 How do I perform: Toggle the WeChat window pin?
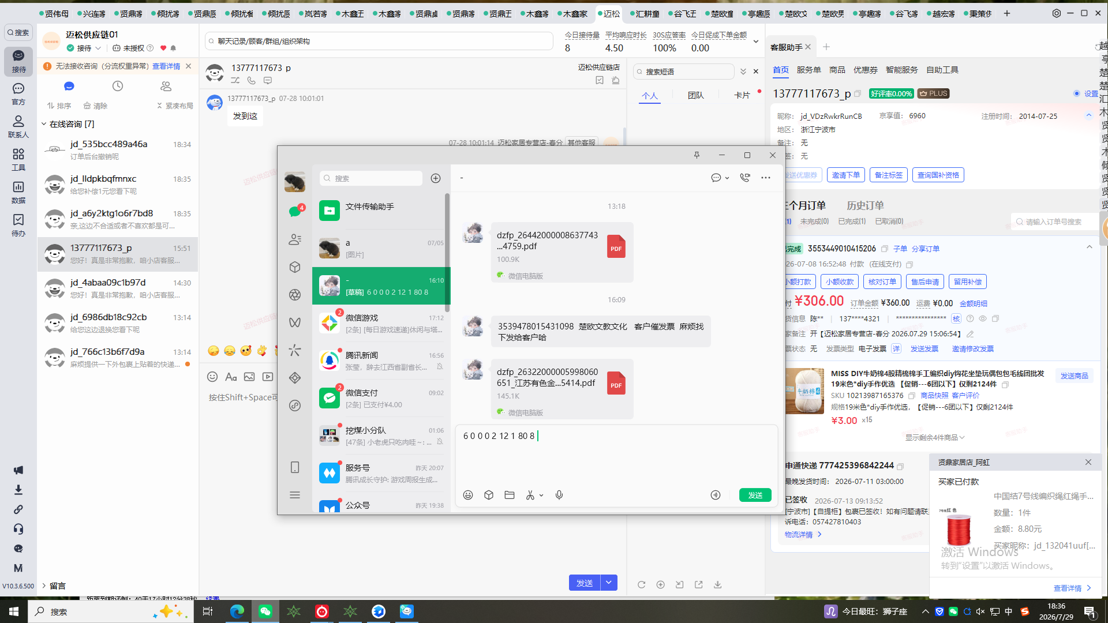[697, 155]
